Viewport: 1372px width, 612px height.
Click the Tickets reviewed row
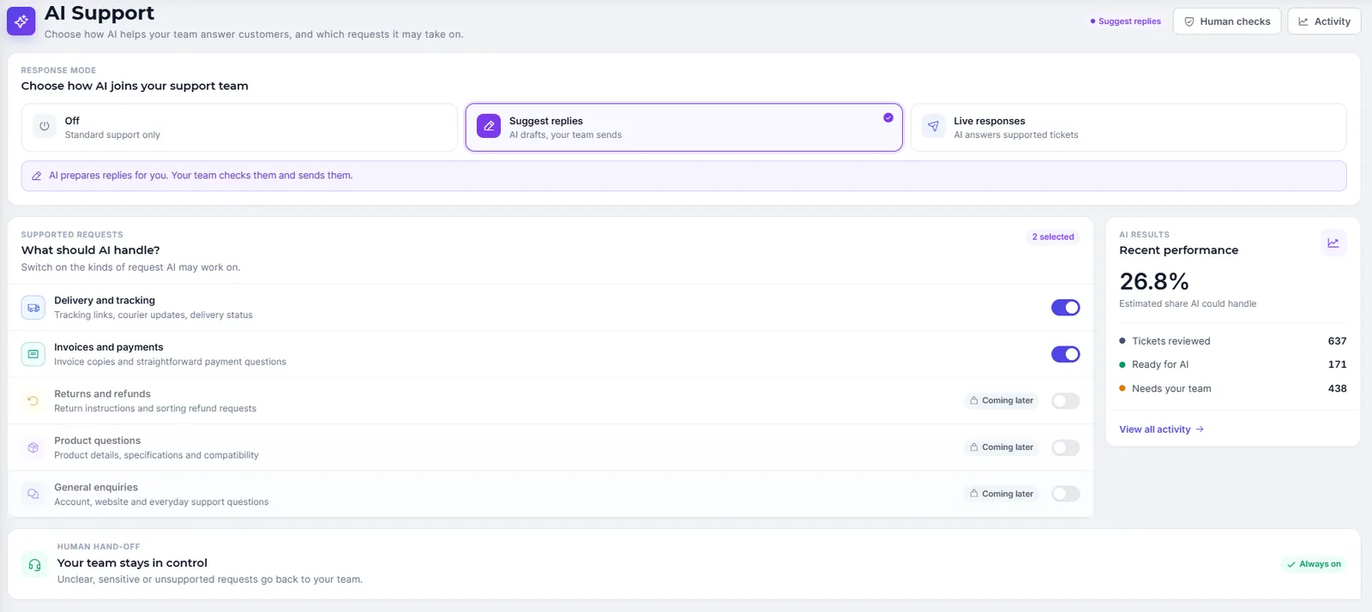(1233, 341)
